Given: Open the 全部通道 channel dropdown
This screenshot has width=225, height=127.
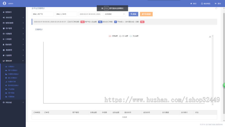Looking at the screenshot, I should [x=115, y=14].
